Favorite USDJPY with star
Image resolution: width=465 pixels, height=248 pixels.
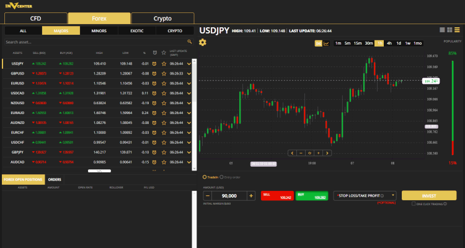click(164, 63)
